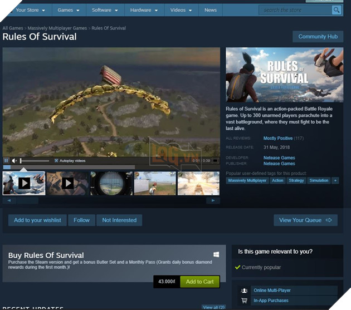351x310 pixels.
Task: Open View Your Queue
Action: coord(305,220)
